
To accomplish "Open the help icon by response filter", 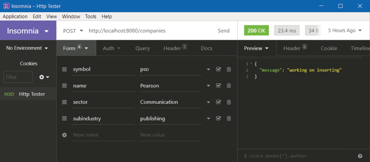I will pos(360,156).
